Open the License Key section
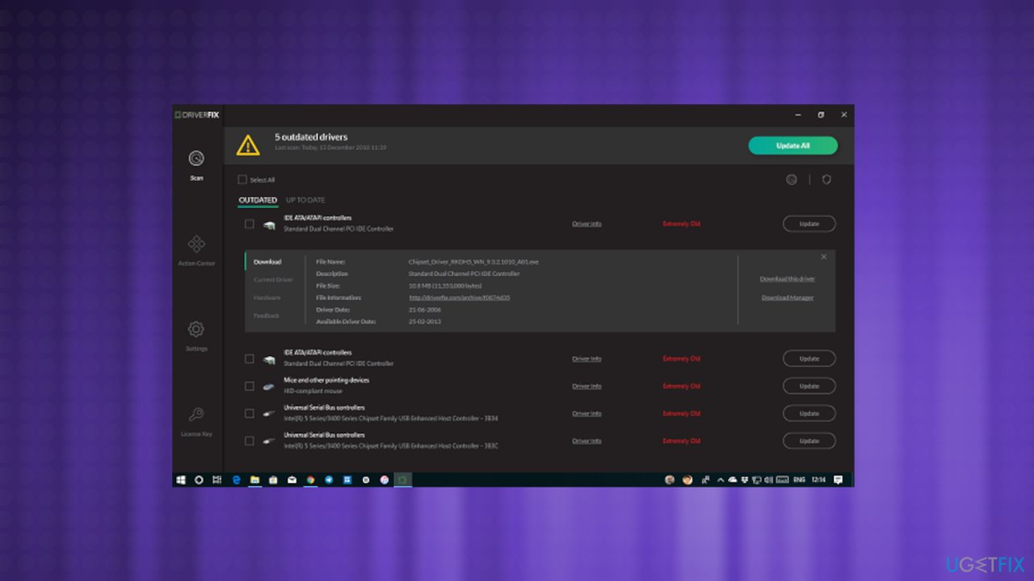Screen dimensions: 1034x581 (x=196, y=420)
